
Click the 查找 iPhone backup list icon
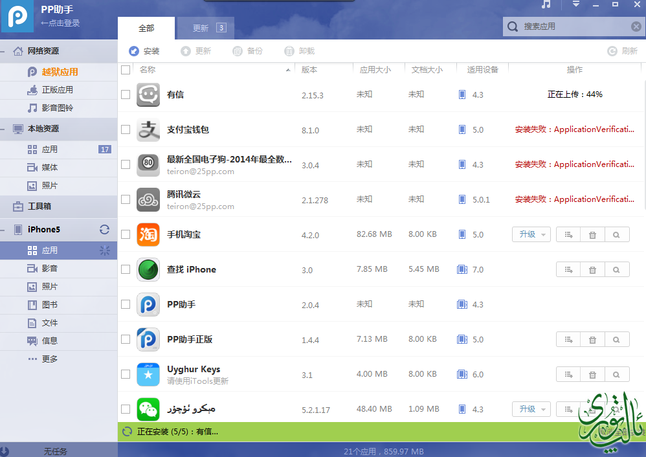568,269
